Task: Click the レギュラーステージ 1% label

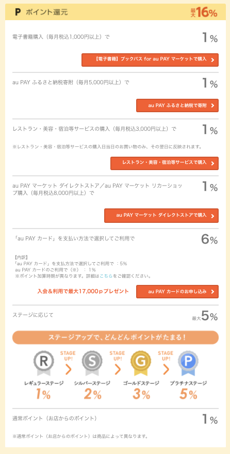Action: tap(43, 390)
